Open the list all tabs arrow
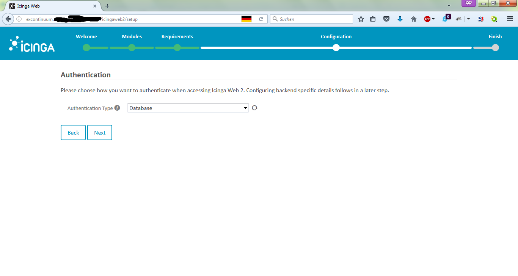518x276 pixels. click(x=449, y=6)
